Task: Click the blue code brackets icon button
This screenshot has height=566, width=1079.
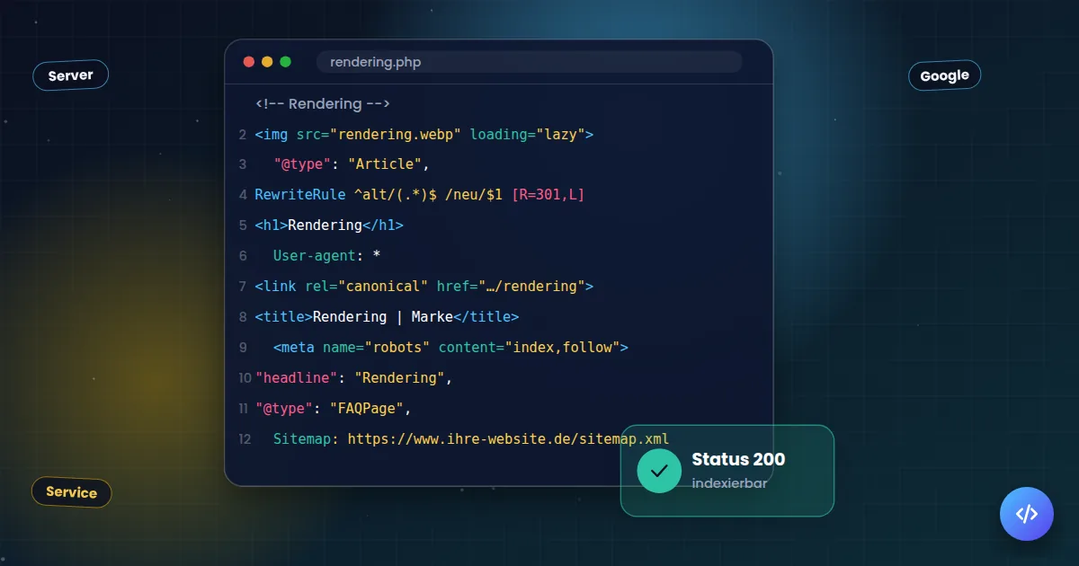Action: (1026, 514)
